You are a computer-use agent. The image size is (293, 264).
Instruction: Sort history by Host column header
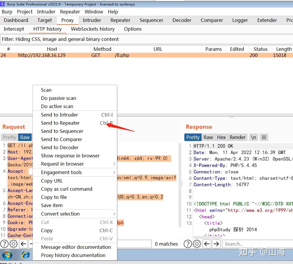coord(54,49)
